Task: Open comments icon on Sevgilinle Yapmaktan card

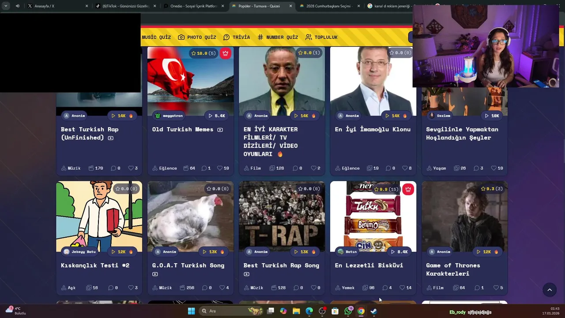Action: (476, 168)
